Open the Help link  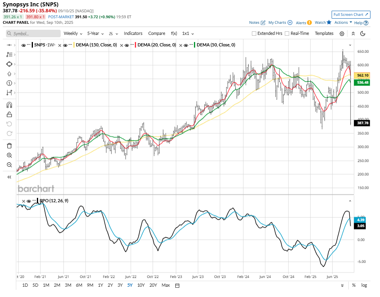pyautogui.click(x=361, y=23)
